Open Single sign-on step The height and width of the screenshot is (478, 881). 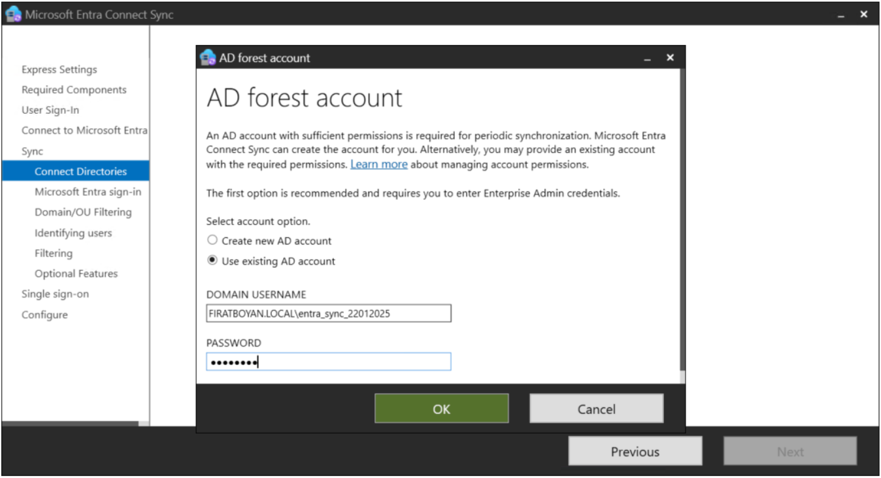click(x=55, y=294)
